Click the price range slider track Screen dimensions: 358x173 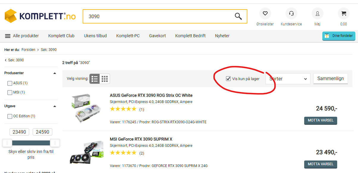coord(31,143)
